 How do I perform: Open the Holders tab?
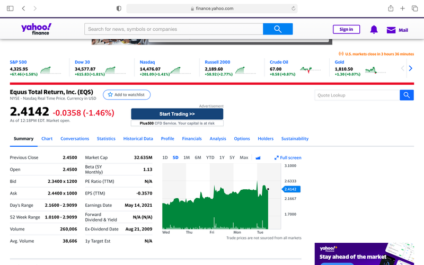(266, 138)
